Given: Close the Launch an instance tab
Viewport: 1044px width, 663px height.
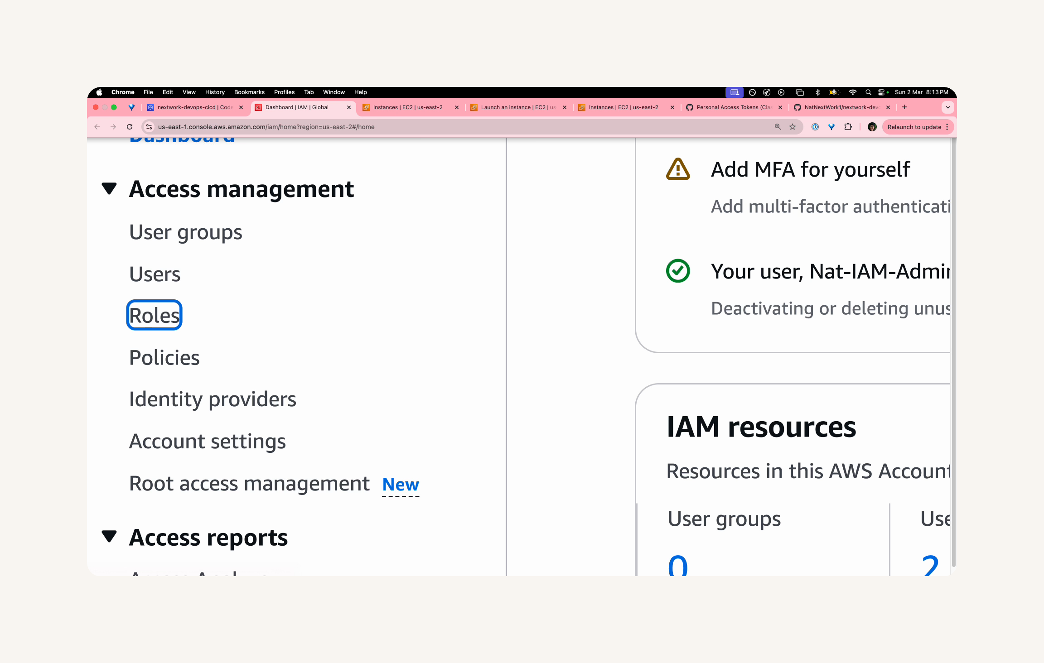Looking at the screenshot, I should point(565,107).
